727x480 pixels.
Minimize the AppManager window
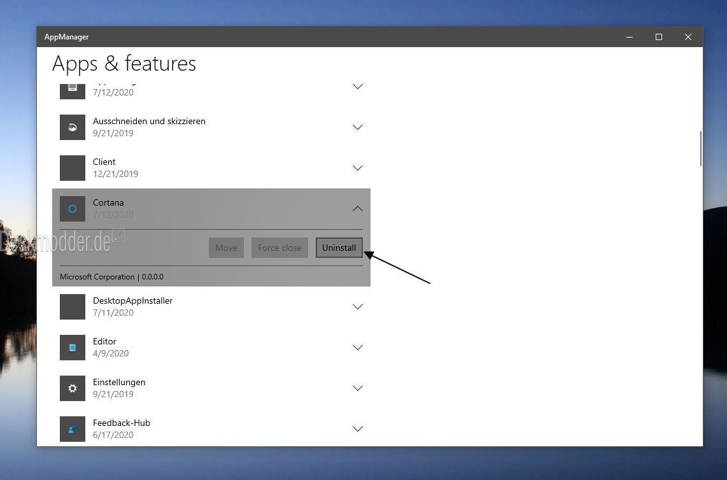(629, 37)
